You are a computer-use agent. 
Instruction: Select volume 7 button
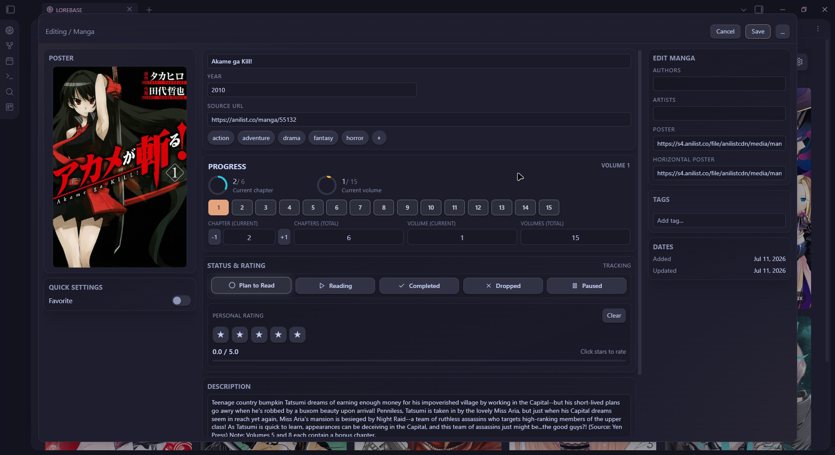coord(360,207)
